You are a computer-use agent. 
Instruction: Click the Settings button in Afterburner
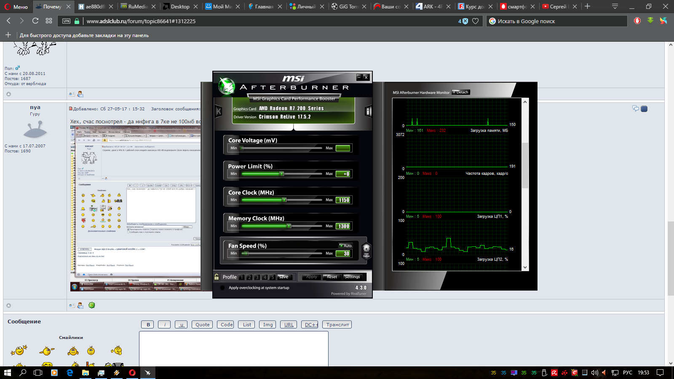click(x=352, y=277)
